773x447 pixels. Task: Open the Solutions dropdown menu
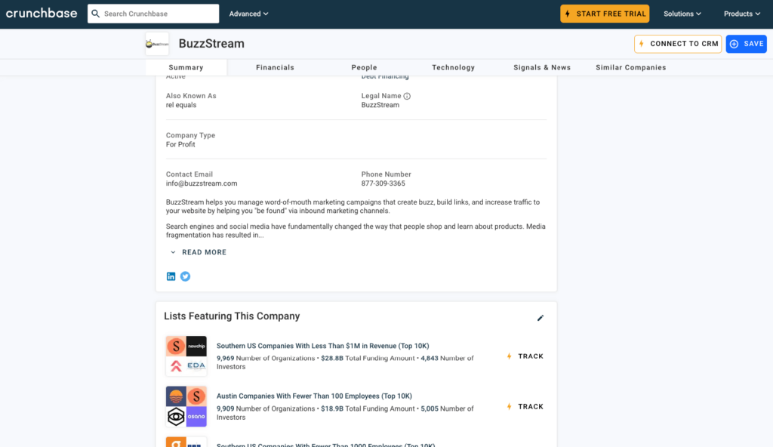point(681,13)
